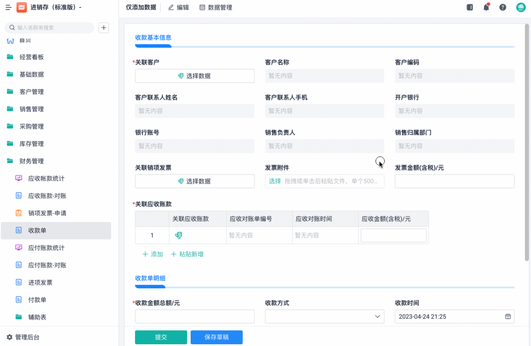Click the pencil icon beside 编辑
The height and width of the screenshot is (346, 531).
(171, 8)
